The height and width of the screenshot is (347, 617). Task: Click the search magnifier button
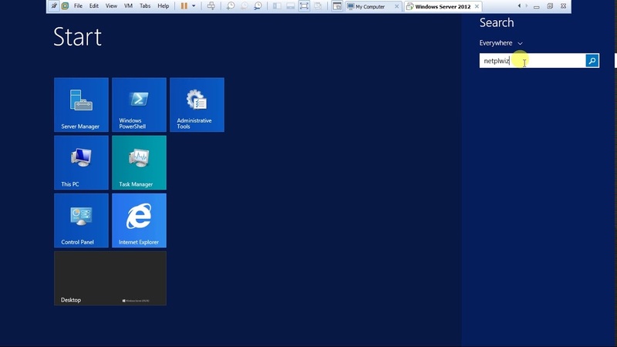pyautogui.click(x=592, y=61)
